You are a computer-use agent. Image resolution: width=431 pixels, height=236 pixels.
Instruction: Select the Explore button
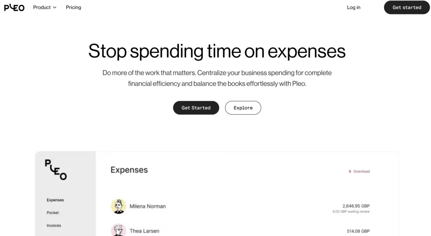pos(243,108)
